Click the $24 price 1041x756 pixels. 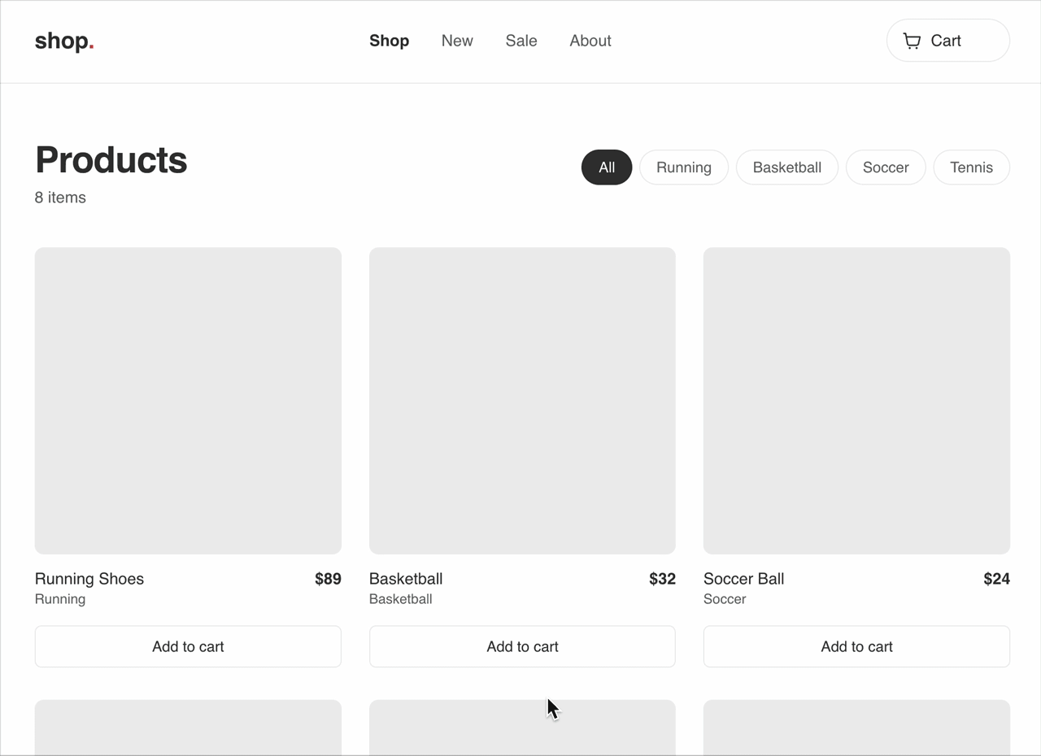click(996, 579)
